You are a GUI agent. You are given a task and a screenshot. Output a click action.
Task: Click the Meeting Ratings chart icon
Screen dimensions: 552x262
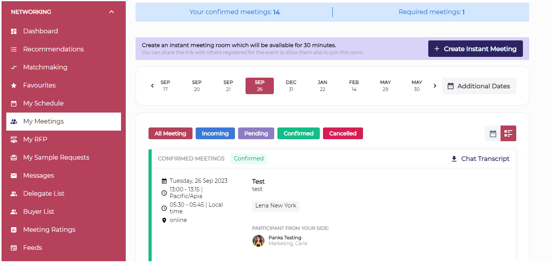point(14,230)
